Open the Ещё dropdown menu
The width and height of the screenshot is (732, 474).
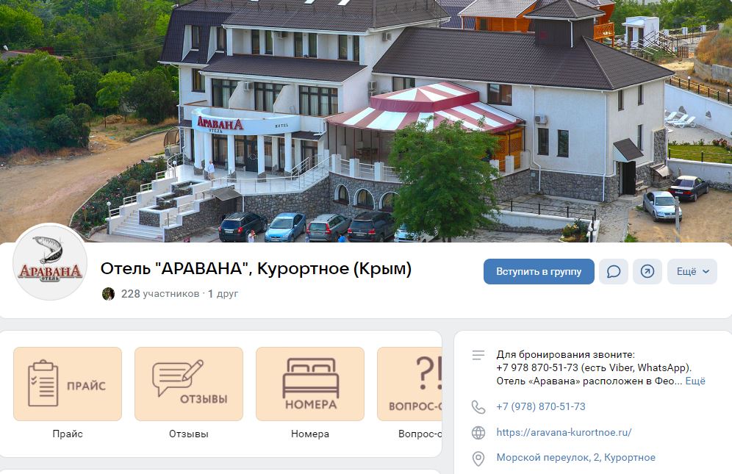pos(692,271)
